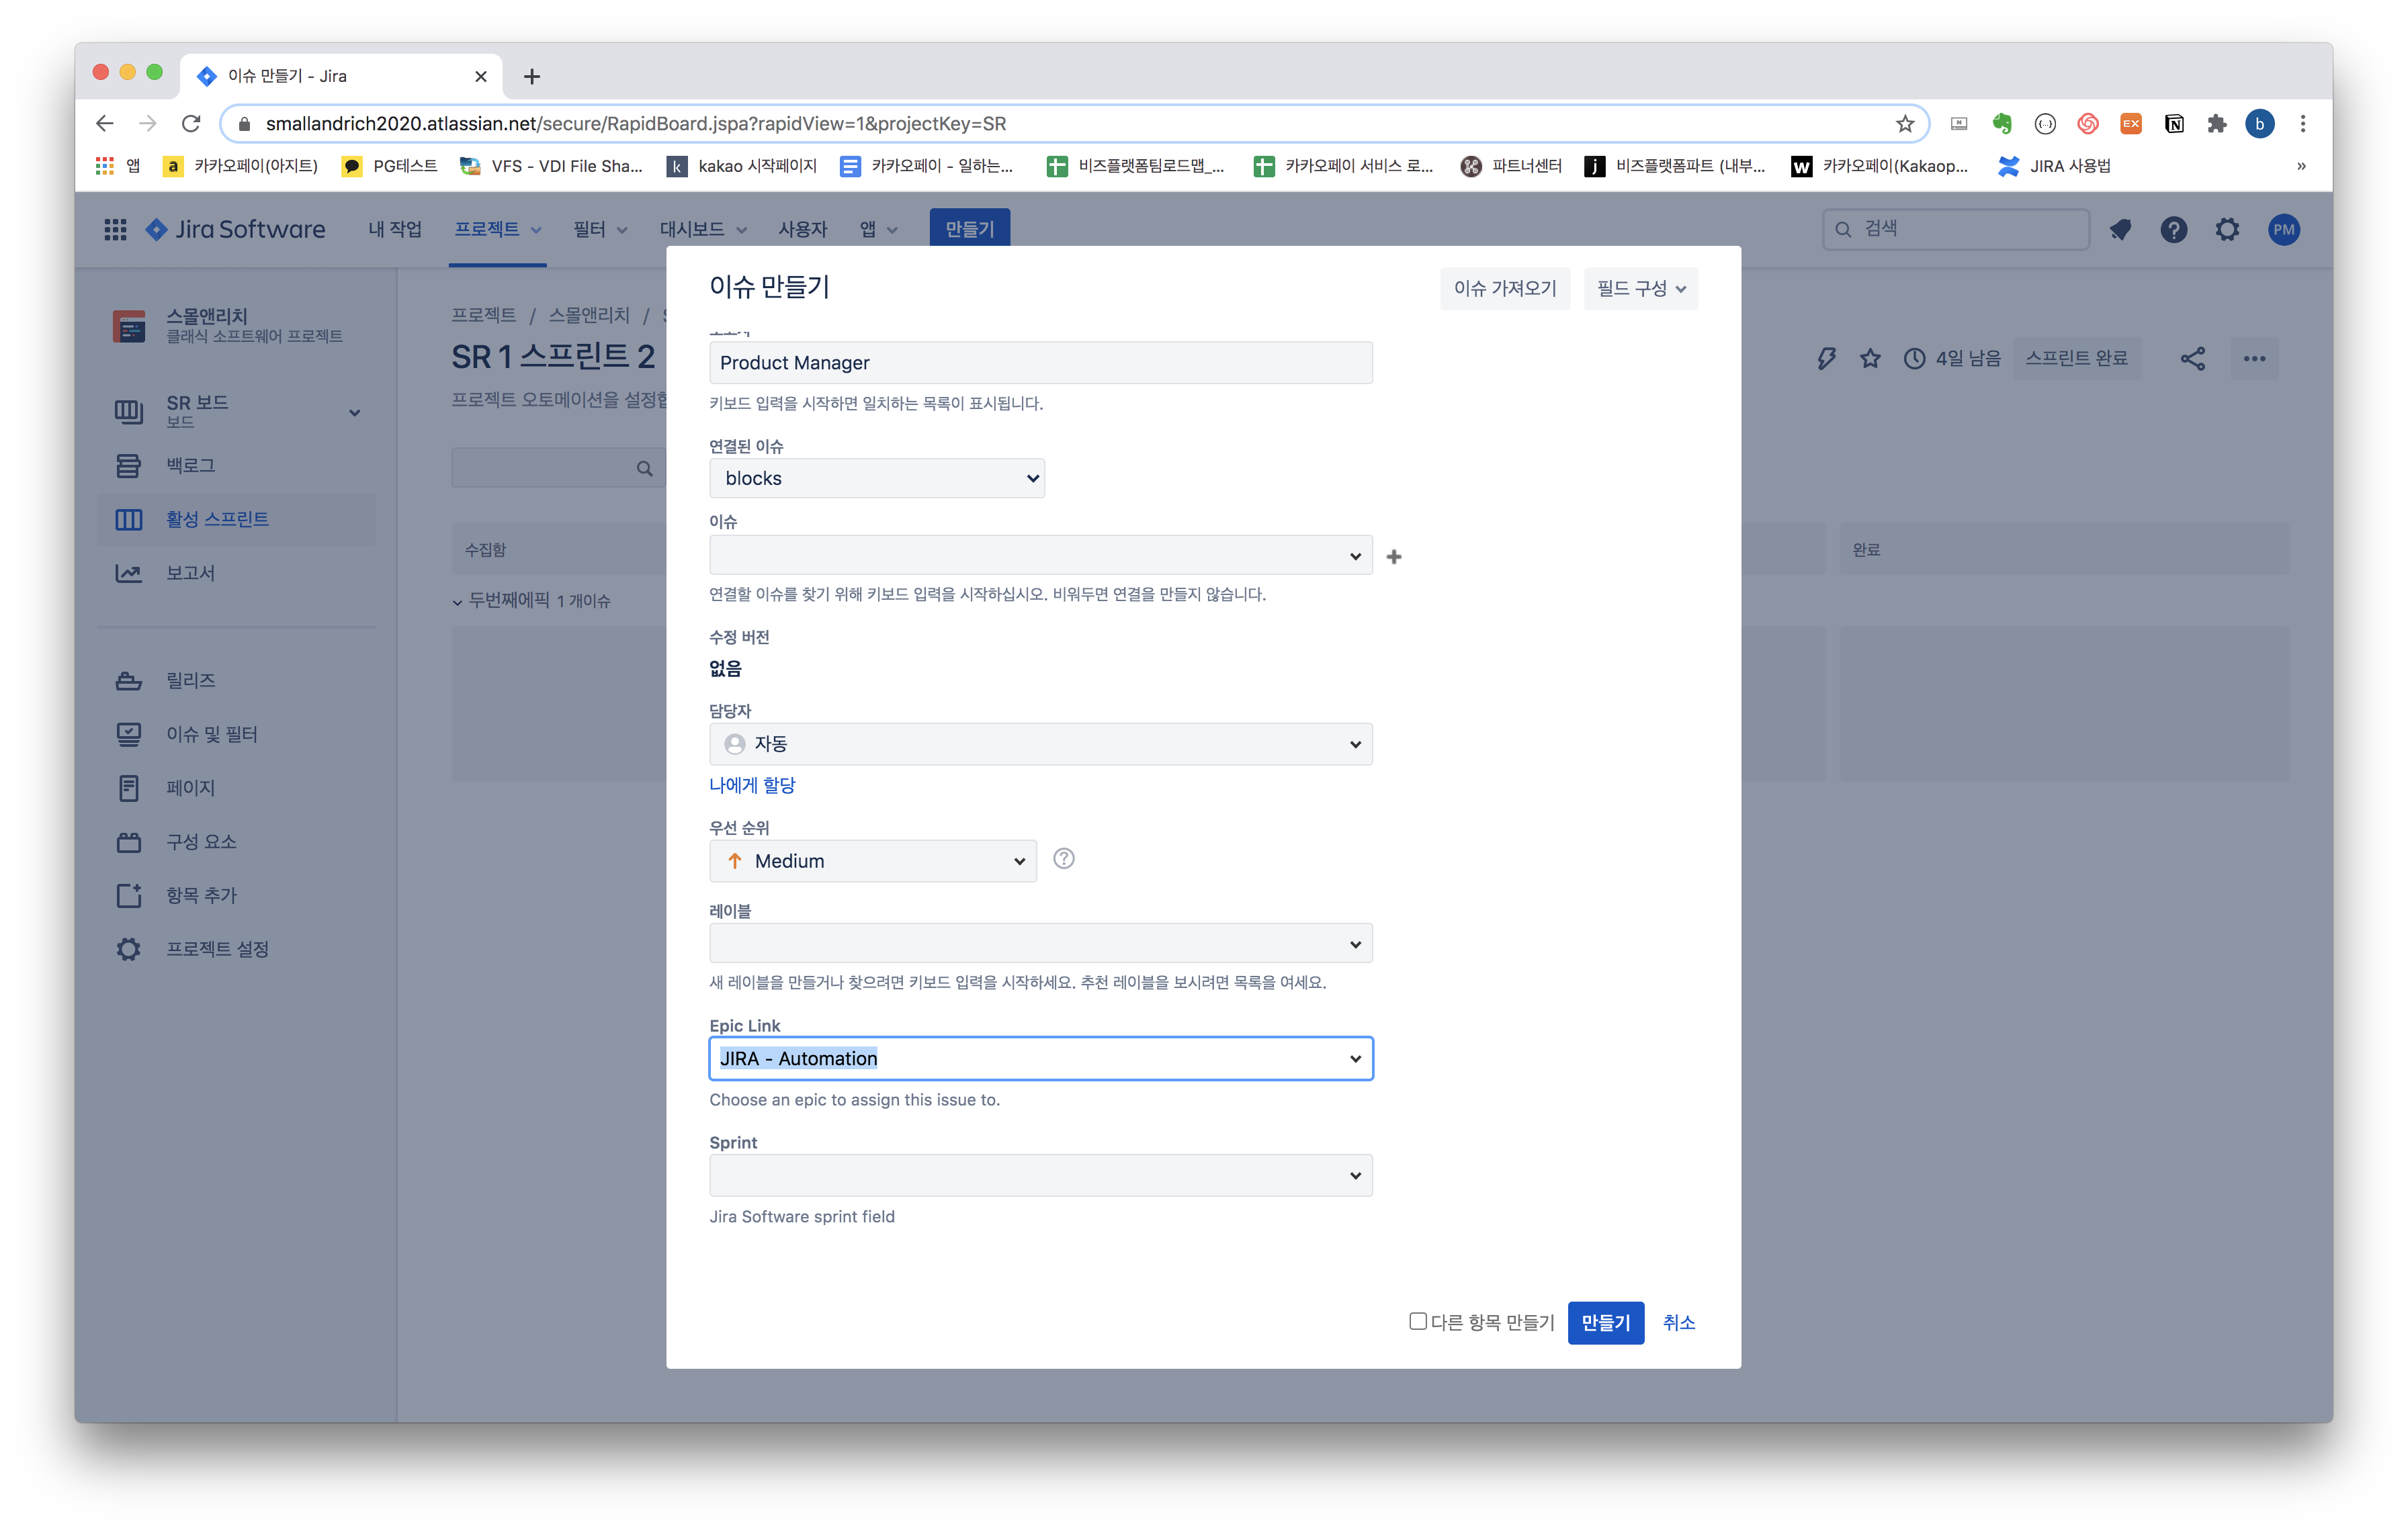Open the Sprint field dropdown

pyautogui.click(x=1040, y=1175)
